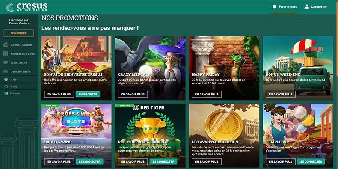
Task: Click SE CONNECTER on Temple VIP card
Action: coord(311,161)
